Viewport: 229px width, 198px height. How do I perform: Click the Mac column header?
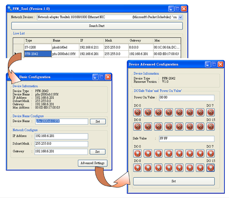coord(167,40)
